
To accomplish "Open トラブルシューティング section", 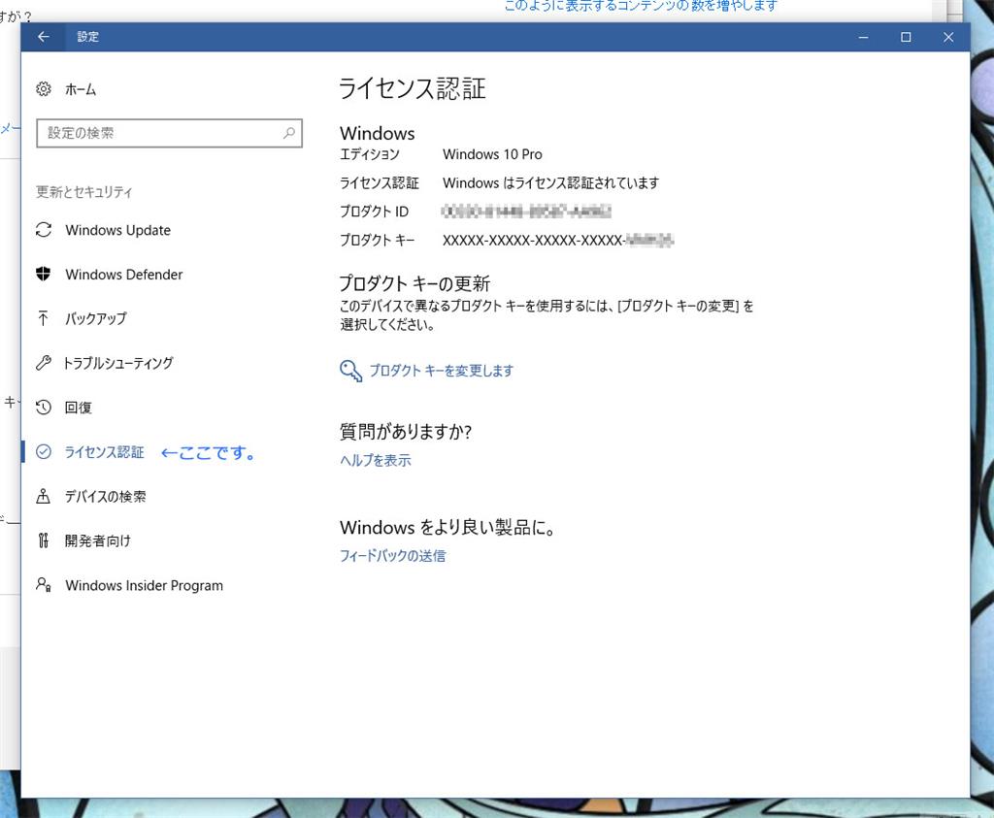I will [117, 363].
